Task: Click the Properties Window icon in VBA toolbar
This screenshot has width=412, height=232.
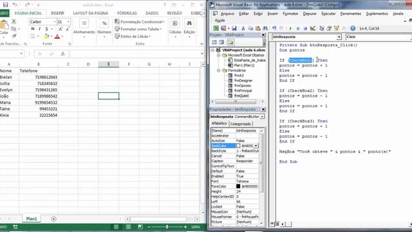Action: pos(329,28)
